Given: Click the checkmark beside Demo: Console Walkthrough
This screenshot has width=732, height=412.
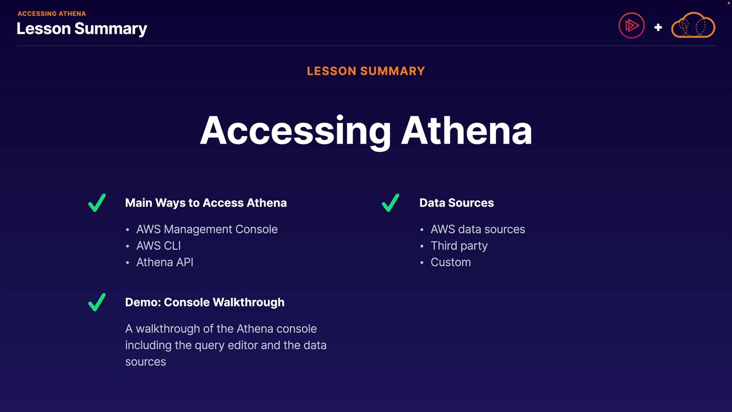Looking at the screenshot, I should [x=97, y=302].
